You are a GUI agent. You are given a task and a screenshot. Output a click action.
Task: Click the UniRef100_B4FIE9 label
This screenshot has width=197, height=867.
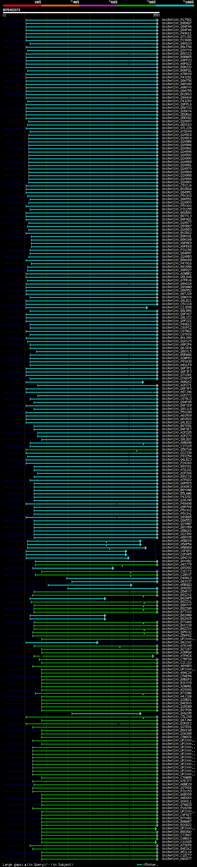tap(176, 406)
